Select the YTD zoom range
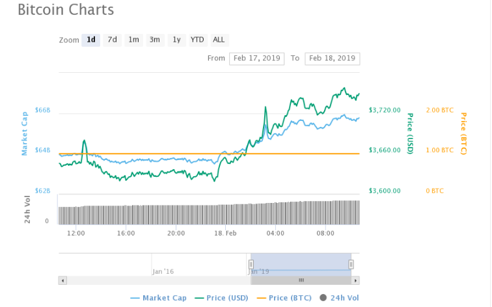The width and height of the screenshot is (492, 307). [x=198, y=40]
